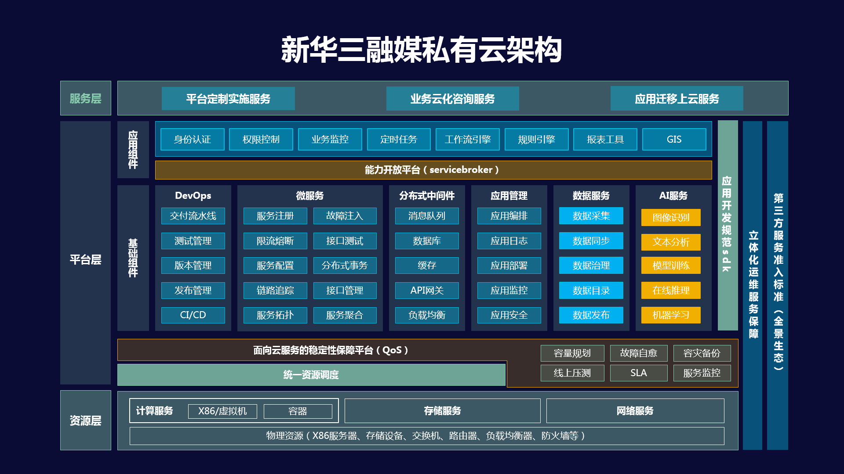Select the 容灾备份 box
This screenshot has width=844, height=474.
tap(702, 353)
